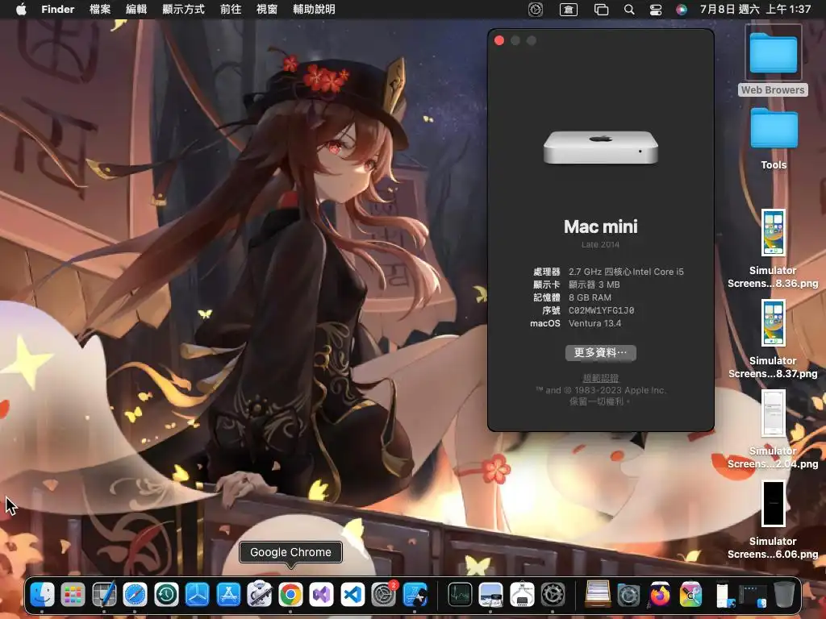Open colorful ColorSync Utility dock icon
This screenshot has height=619, width=826.
(691, 595)
